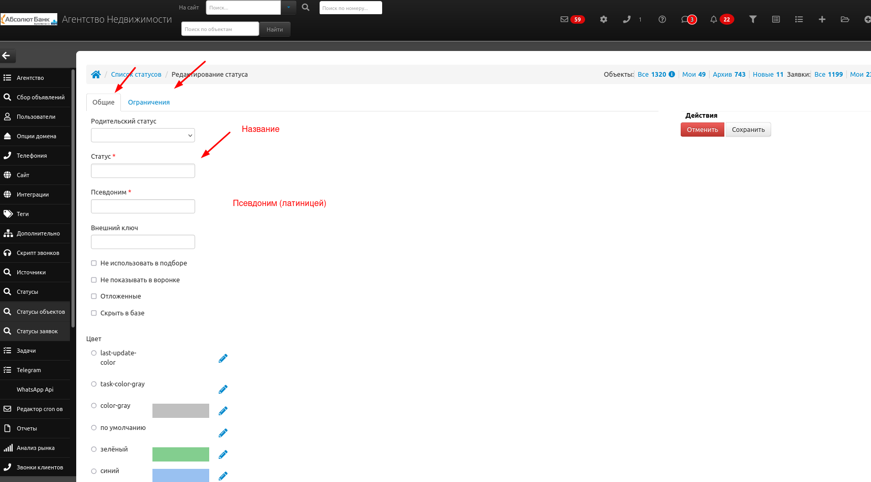Click the Найти search button

tap(275, 29)
